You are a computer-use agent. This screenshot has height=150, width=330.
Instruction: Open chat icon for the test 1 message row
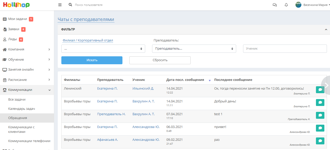[x=320, y=115]
